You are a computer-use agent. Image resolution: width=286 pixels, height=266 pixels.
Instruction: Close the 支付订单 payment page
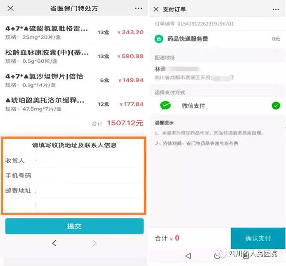coord(156,9)
